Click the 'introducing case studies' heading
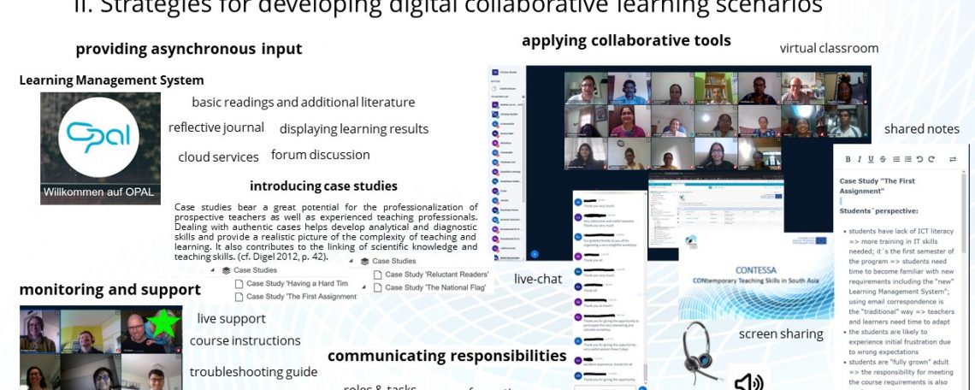 coord(323,186)
